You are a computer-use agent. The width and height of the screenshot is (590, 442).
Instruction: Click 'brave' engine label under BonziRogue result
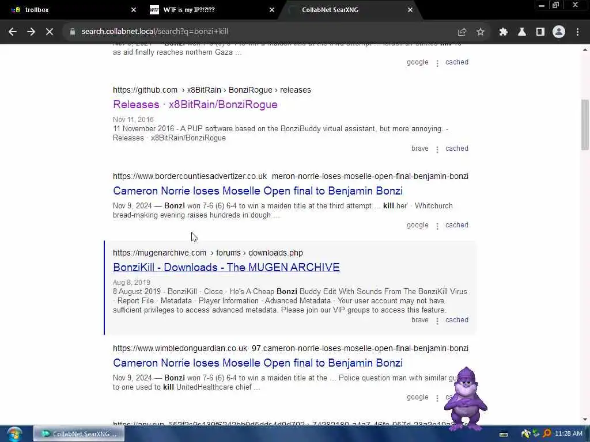[x=419, y=148]
